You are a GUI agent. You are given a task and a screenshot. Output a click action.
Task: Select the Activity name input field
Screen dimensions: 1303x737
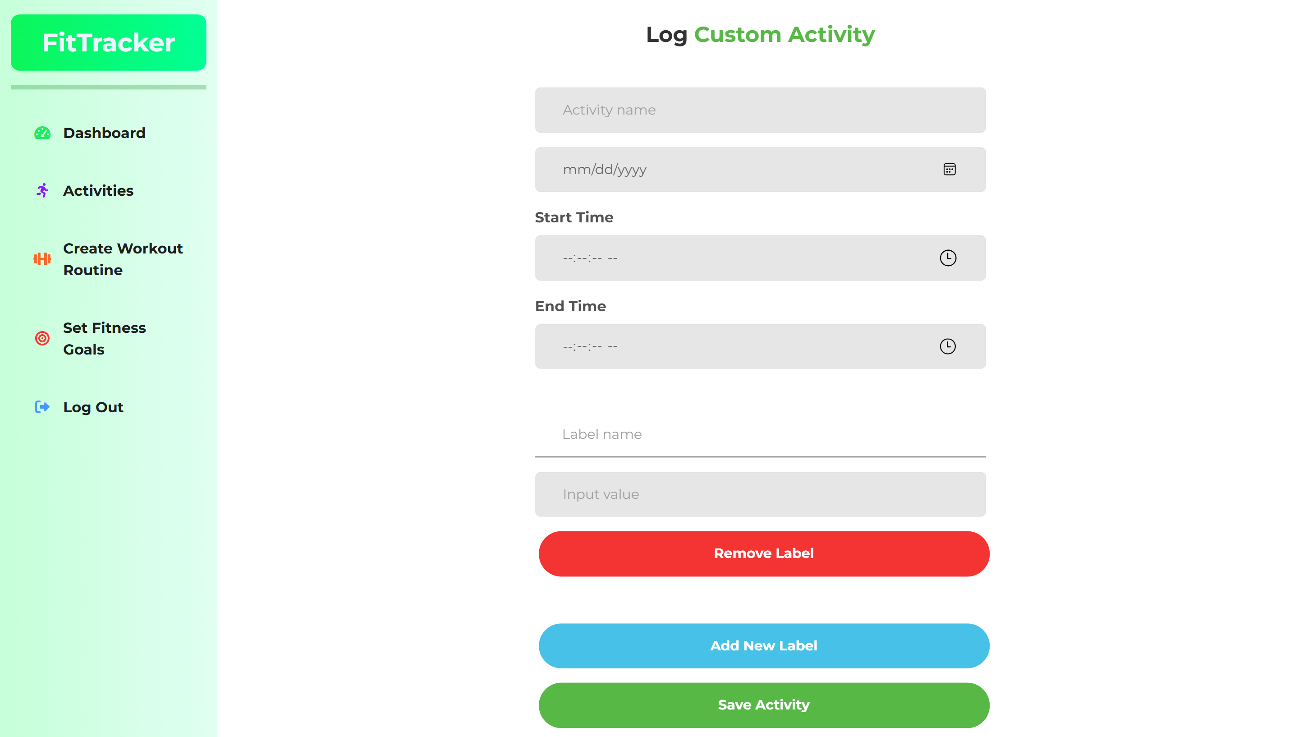[760, 110]
